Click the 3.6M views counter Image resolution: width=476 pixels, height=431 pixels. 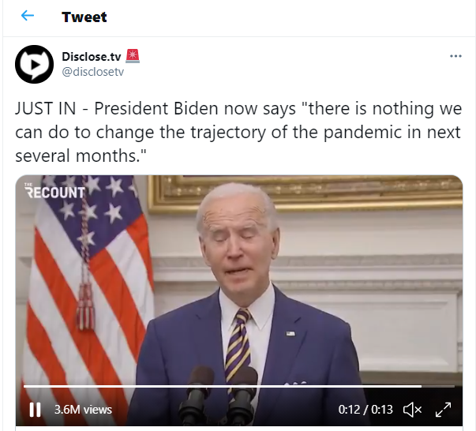(83, 410)
